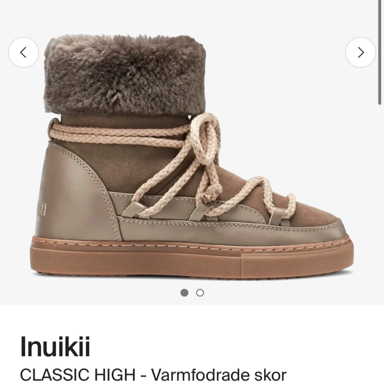Open the Inuikii brand name link
Screen dimensions: 384x384
click(55, 347)
